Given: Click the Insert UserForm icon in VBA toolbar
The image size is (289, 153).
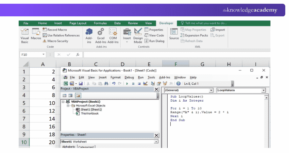Looking at the screenshot, I should [72, 84].
